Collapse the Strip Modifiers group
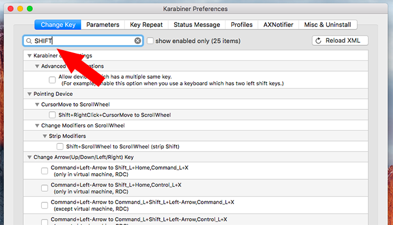Screen dimensions: 393x225 [x=45, y=136]
